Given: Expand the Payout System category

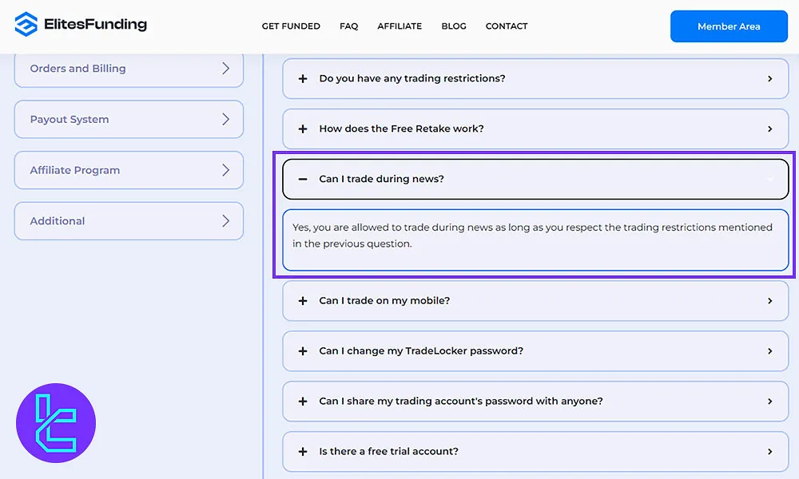Looking at the screenshot, I should pyautogui.click(x=129, y=120).
